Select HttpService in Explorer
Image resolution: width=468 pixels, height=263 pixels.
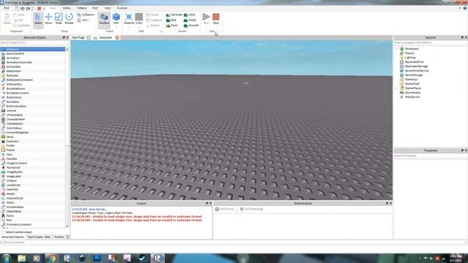412,97
